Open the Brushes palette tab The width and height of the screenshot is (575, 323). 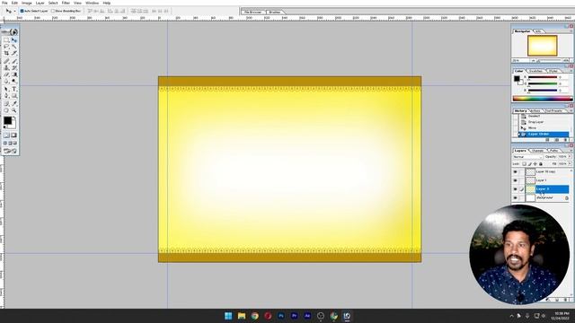(275, 12)
